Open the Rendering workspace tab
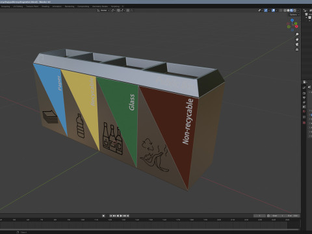The image size is (312, 234). (70, 6)
